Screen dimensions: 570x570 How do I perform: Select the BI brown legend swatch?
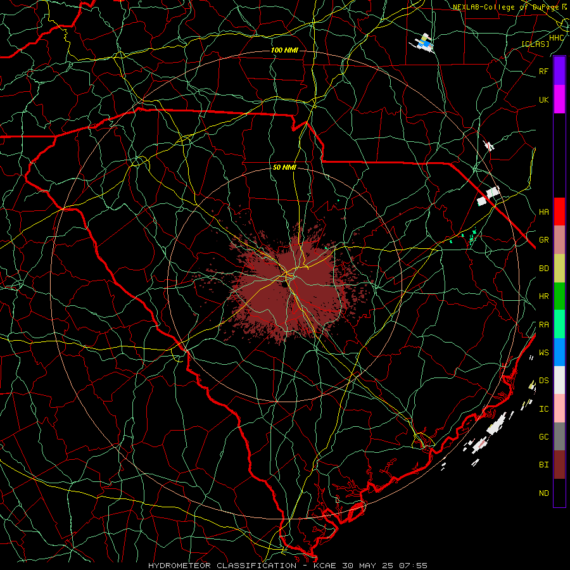point(559,465)
